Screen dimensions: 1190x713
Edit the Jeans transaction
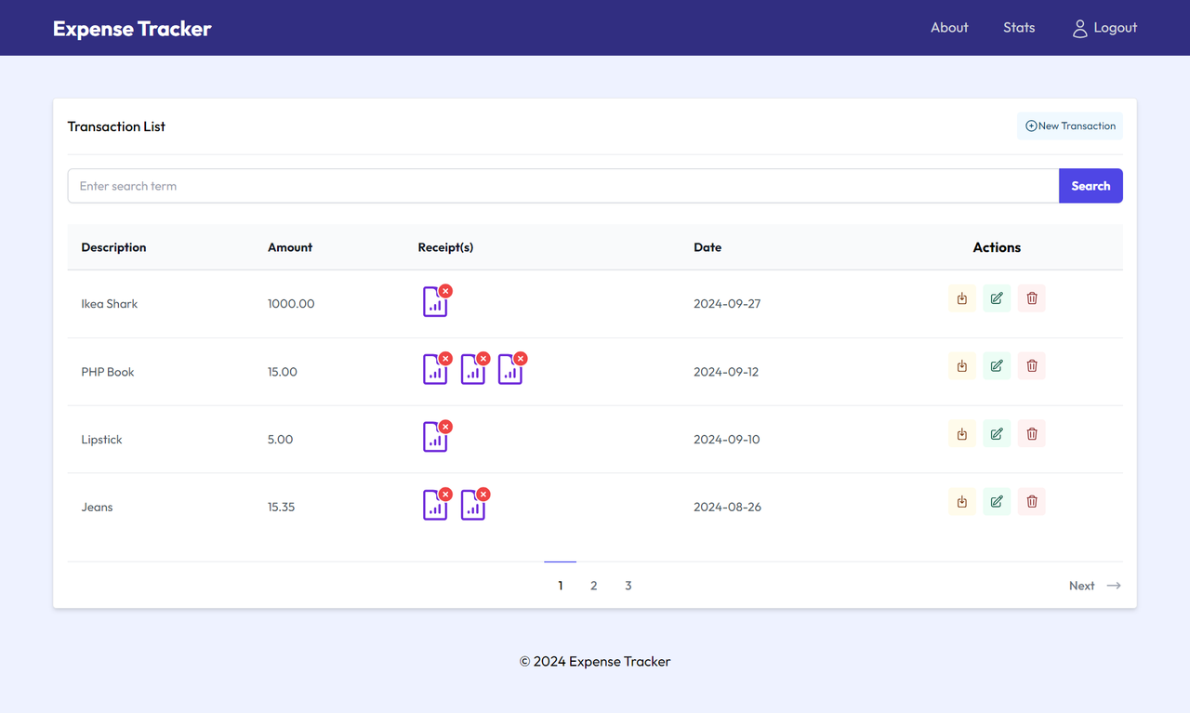click(996, 501)
